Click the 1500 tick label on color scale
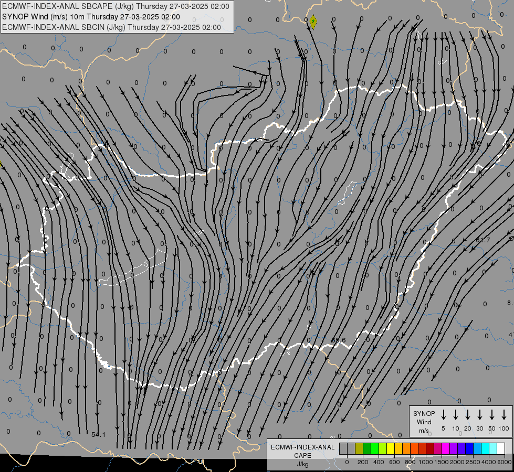The height and width of the screenshot is (472, 514). 441,462
